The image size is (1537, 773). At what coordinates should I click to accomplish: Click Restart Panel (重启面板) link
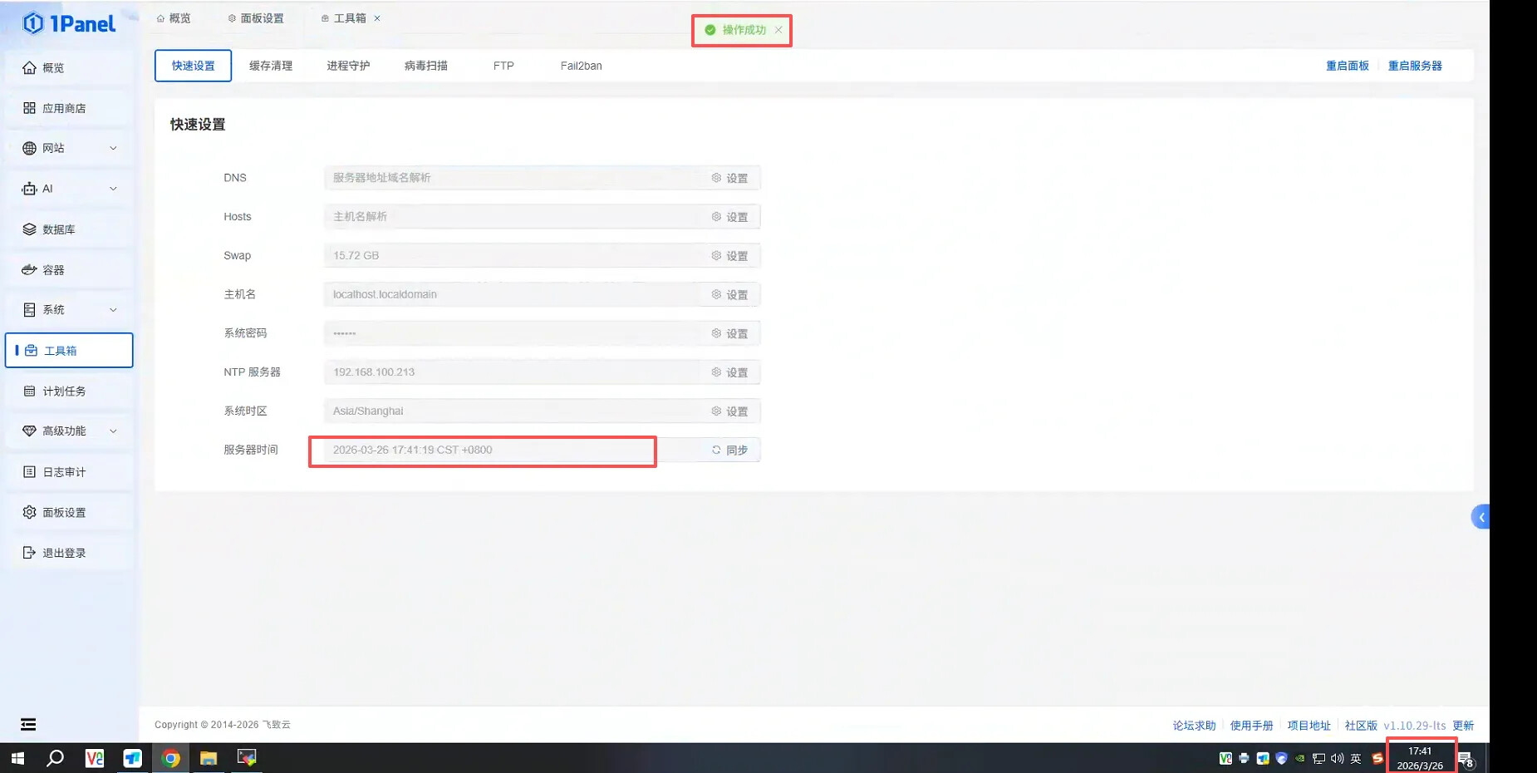pos(1347,66)
